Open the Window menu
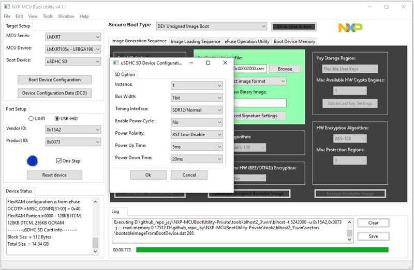The image size is (414, 270). click(66, 17)
